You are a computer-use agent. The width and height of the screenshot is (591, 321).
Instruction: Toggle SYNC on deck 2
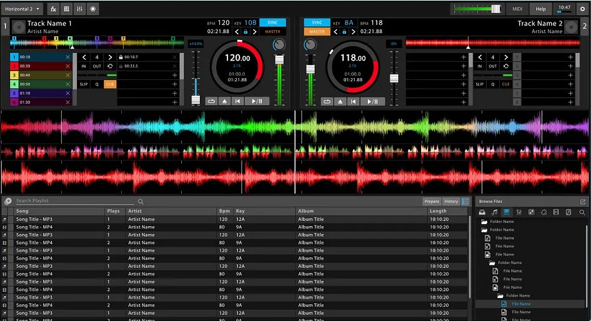(317, 22)
